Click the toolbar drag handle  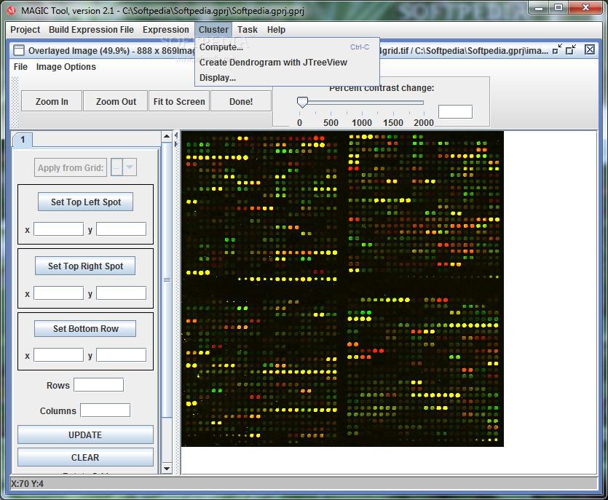click(15, 102)
